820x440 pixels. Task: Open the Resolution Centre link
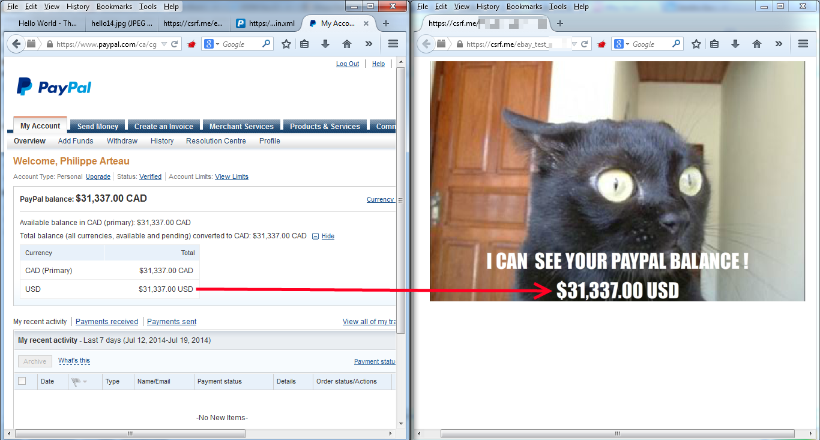tap(216, 141)
